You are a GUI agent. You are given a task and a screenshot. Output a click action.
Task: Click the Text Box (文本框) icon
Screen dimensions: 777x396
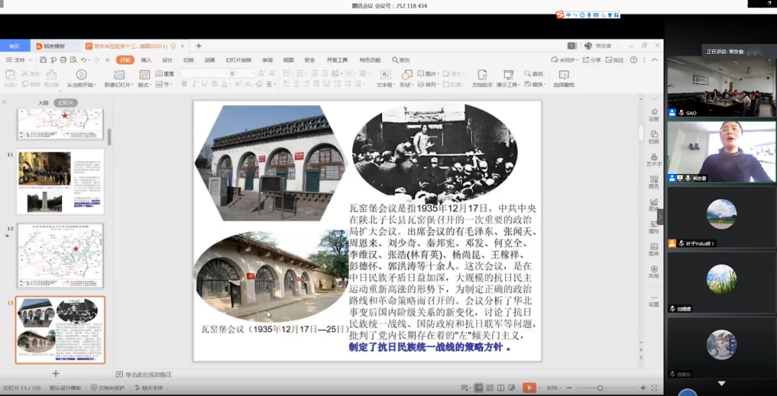[385, 75]
